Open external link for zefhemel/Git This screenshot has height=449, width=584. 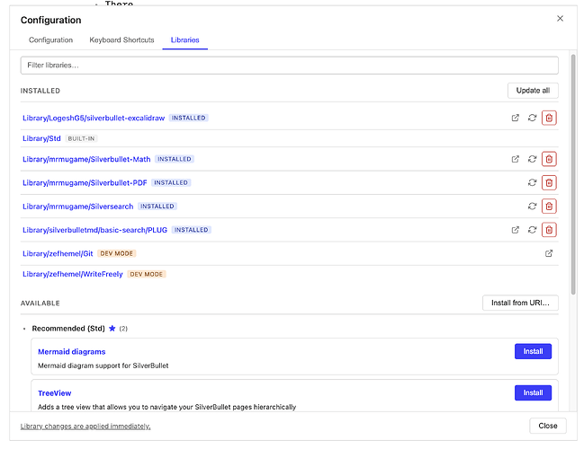coord(549,253)
